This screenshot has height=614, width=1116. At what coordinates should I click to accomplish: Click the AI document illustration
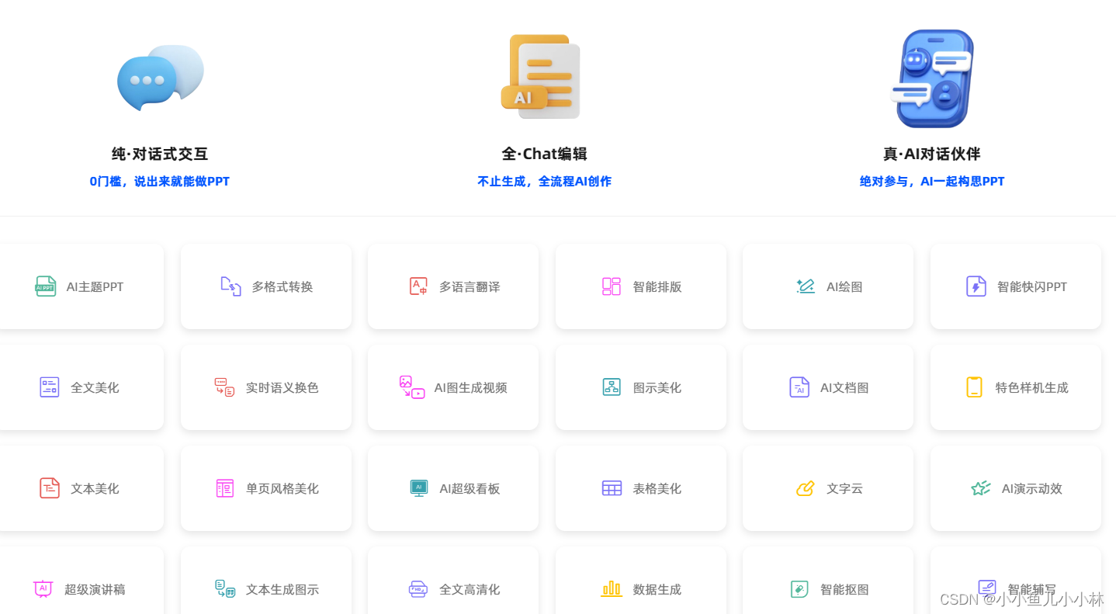pyautogui.click(x=541, y=77)
